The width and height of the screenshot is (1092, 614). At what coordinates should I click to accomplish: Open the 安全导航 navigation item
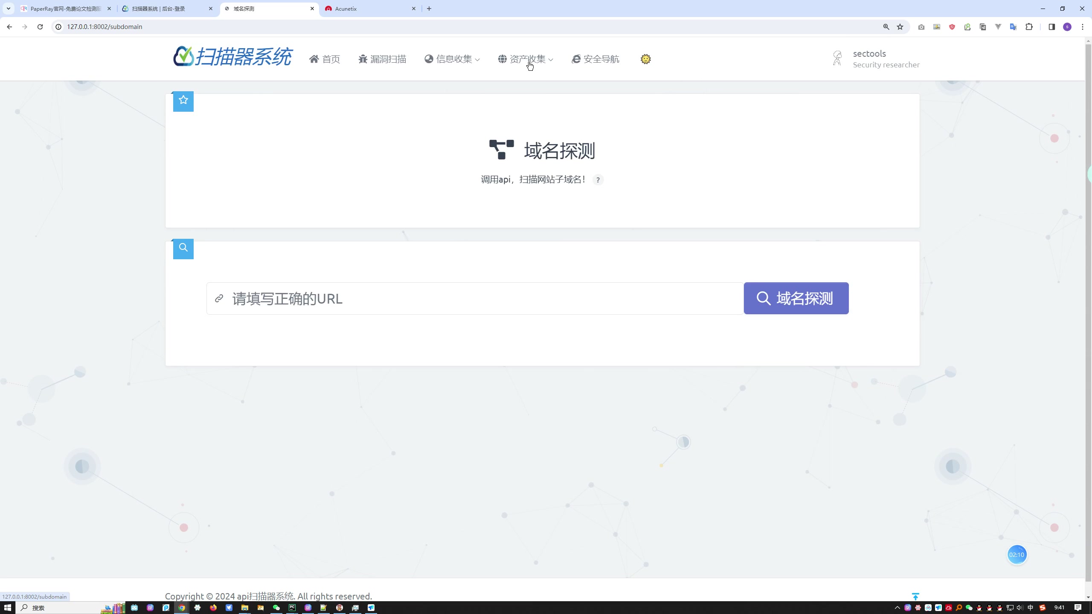click(x=595, y=59)
